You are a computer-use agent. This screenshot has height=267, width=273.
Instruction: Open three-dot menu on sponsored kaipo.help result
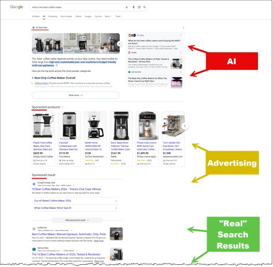click(73, 186)
